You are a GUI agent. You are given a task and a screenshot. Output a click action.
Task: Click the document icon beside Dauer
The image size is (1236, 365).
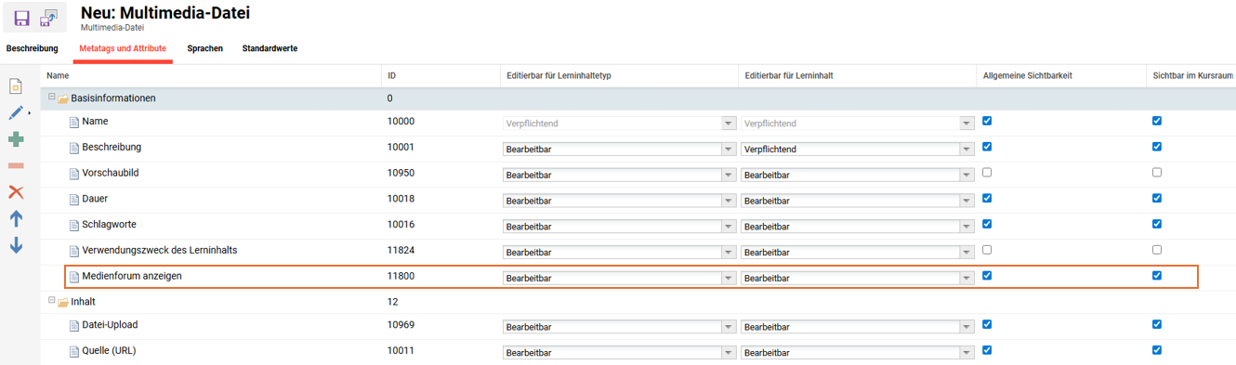(x=74, y=200)
